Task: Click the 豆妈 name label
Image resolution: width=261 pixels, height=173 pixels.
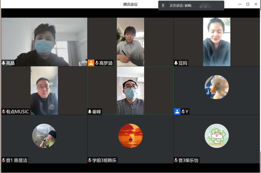Action: coord(183,63)
